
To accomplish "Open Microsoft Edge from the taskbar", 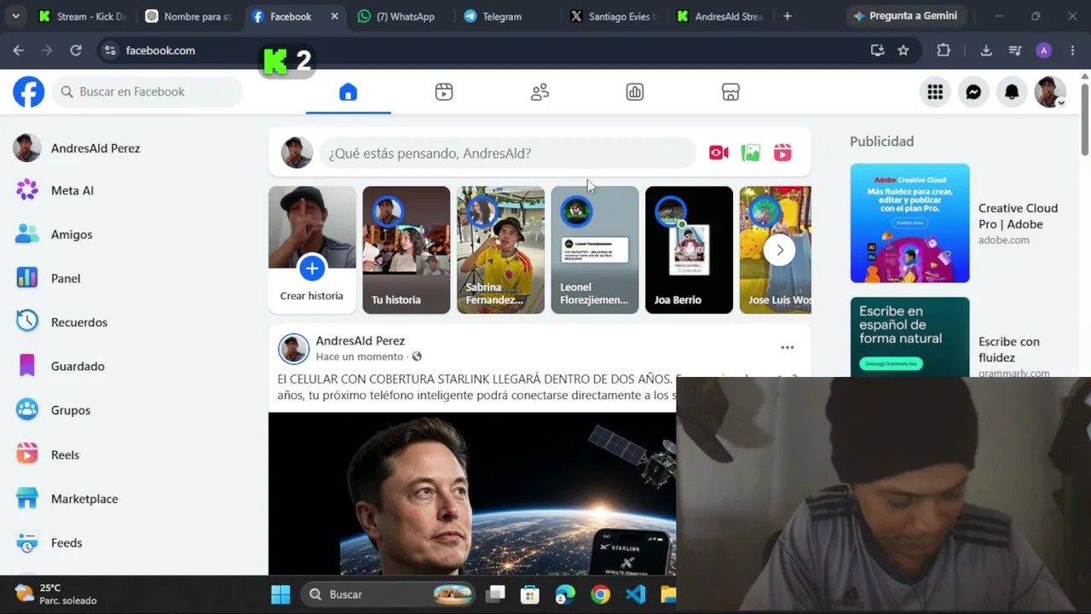I will (x=565, y=594).
